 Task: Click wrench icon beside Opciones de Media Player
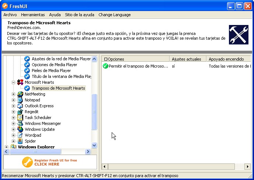(27, 65)
